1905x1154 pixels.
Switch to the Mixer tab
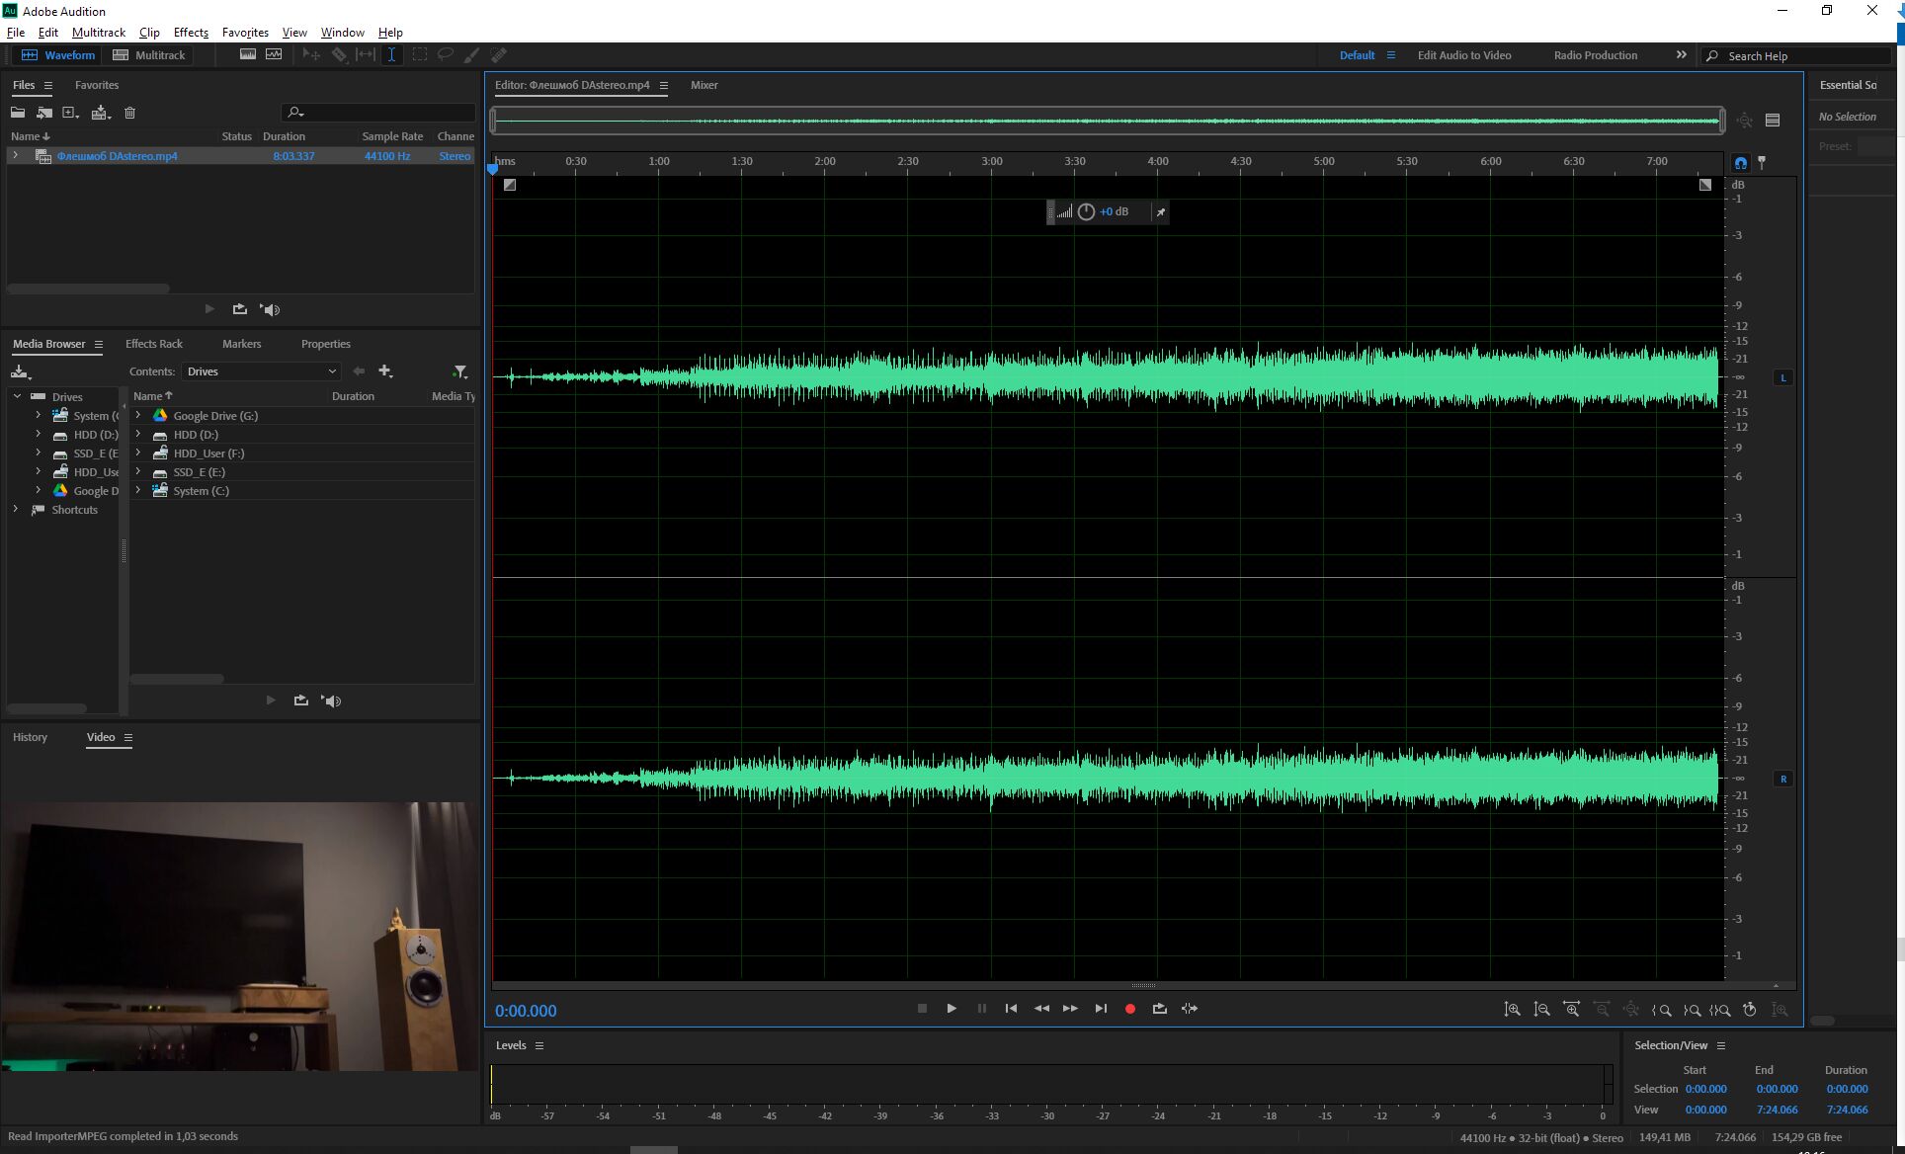704,85
